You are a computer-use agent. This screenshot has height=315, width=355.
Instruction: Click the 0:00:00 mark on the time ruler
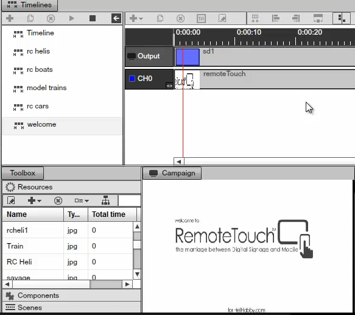(x=188, y=32)
